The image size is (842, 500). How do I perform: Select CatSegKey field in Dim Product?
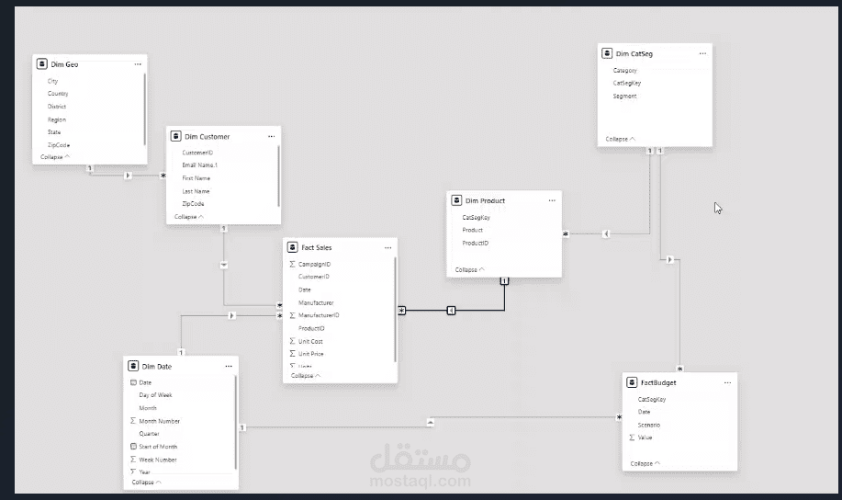(477, 217)
